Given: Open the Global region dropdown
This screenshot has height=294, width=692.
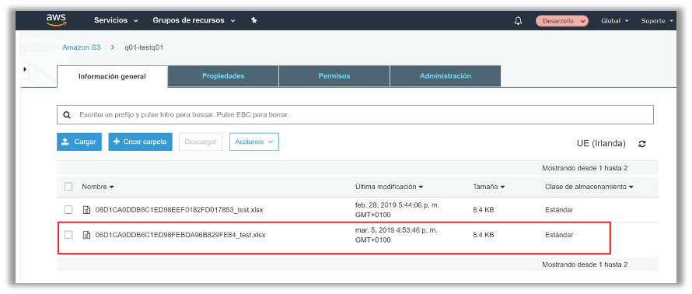Looking at the screenshot, I should [x=615, y=21].
